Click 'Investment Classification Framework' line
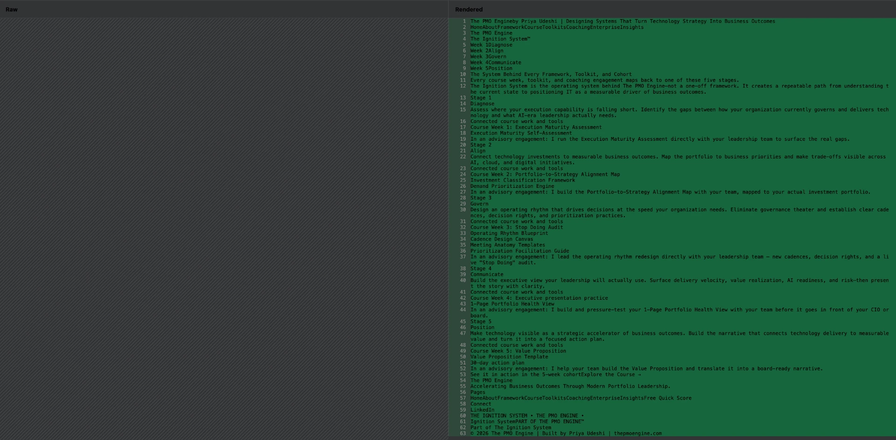896x440 pixels. point(523,180)
